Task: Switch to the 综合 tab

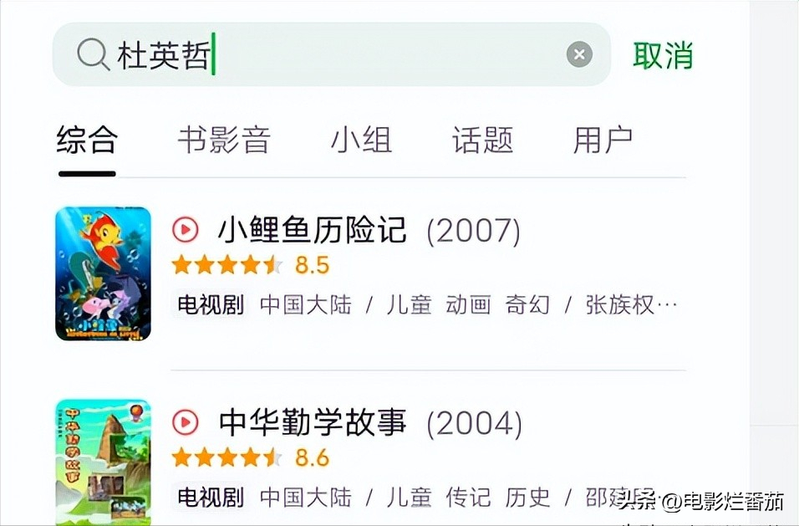Action: pos(87,140)
